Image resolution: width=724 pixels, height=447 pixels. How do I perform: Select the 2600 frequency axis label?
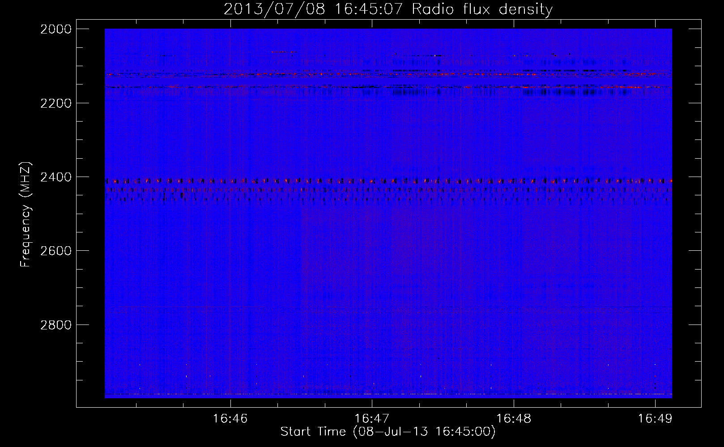(x=55, y=251)
